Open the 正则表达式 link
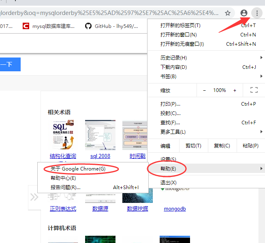This screenshot has height=243, width=265. click(63, 209)
